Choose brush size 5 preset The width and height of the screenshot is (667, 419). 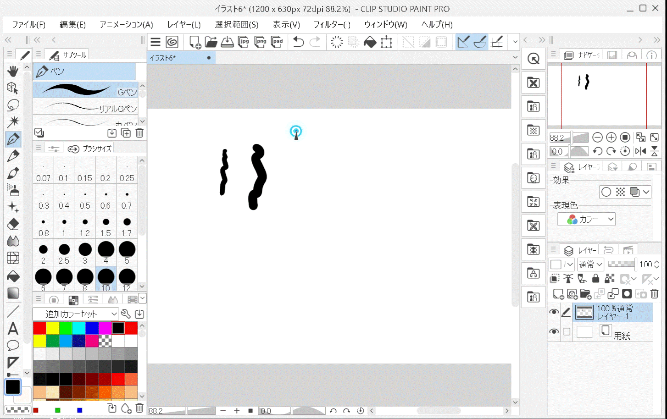tap(127, 252)
